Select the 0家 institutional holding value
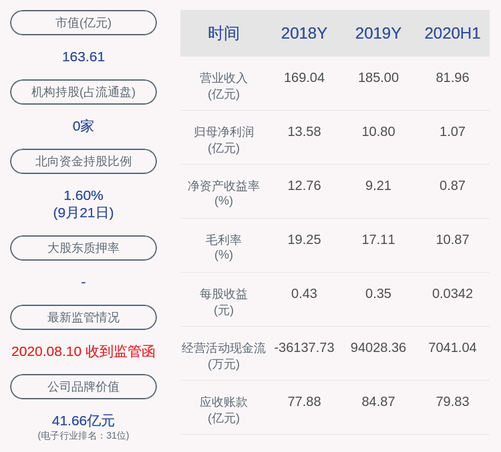 83,126
